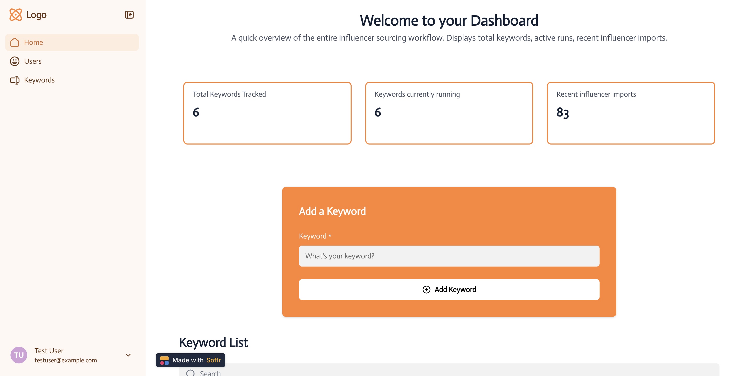This screenshot has width=753, height=376.
Task: Click the plus-circle icon on Add Keyword
Action: click(x=426, y=289)
